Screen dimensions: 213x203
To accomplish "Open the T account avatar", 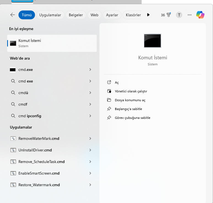I will [x=179, y=15].
